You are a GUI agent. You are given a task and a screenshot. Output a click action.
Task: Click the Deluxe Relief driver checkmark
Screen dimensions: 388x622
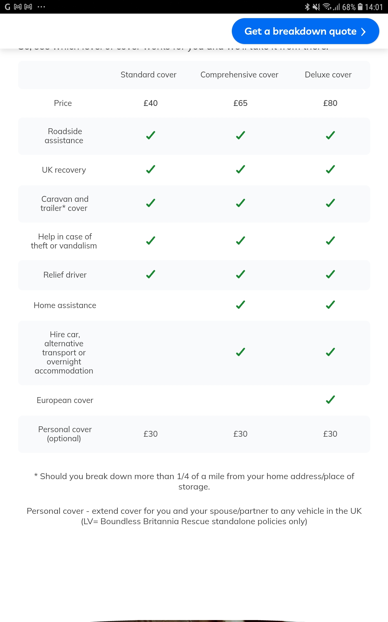[330, 274]
